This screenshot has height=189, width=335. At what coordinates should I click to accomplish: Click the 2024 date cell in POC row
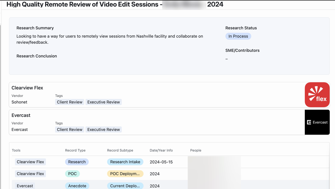coord(155,174)
